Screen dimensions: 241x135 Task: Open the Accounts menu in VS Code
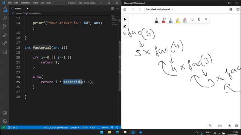5,113
